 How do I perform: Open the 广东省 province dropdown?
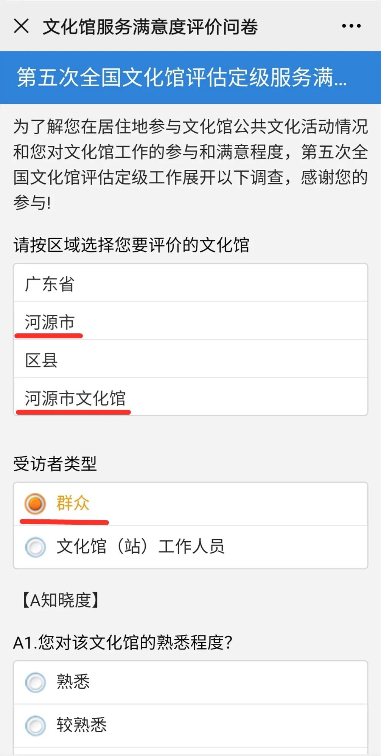pos(190,283)
